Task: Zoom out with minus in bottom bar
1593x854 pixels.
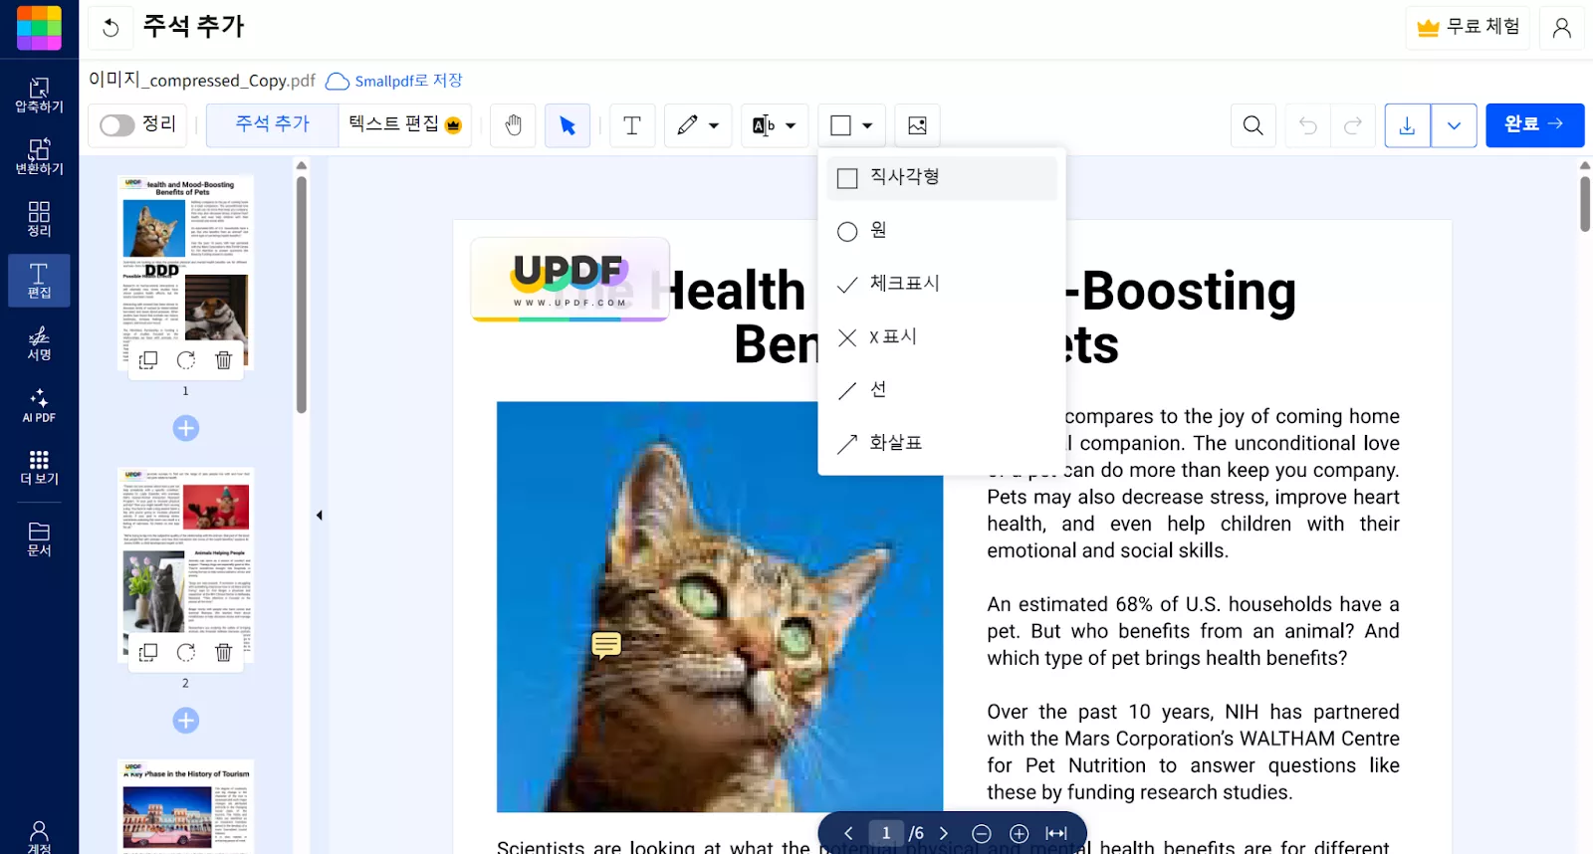Action: click(x=982, y=833)
